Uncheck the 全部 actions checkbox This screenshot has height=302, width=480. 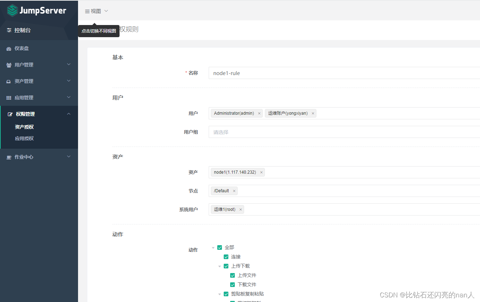click(219, 247)
